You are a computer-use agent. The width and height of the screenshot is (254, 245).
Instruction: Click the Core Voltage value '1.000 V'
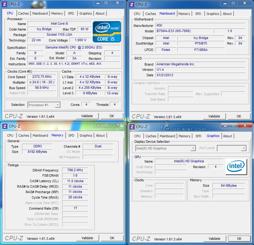[80, 40]
